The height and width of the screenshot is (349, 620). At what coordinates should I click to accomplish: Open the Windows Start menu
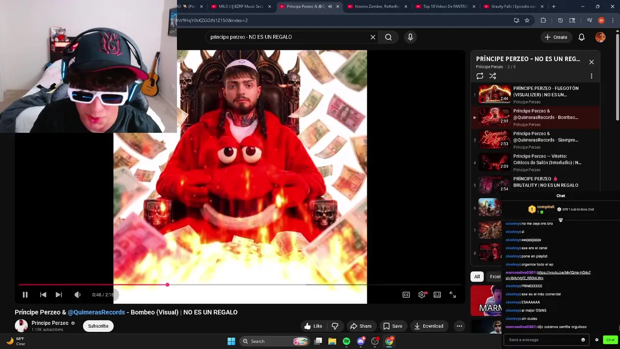coord(231,341)
